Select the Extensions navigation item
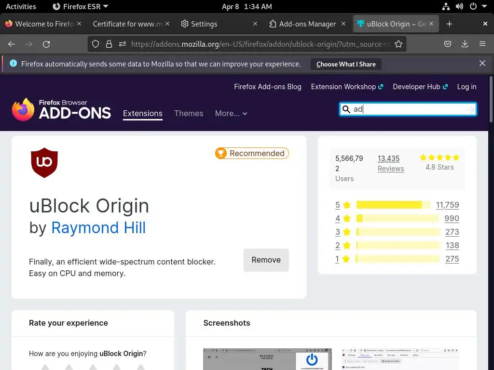This screenshot has height=370, width=494. point(143,114)
